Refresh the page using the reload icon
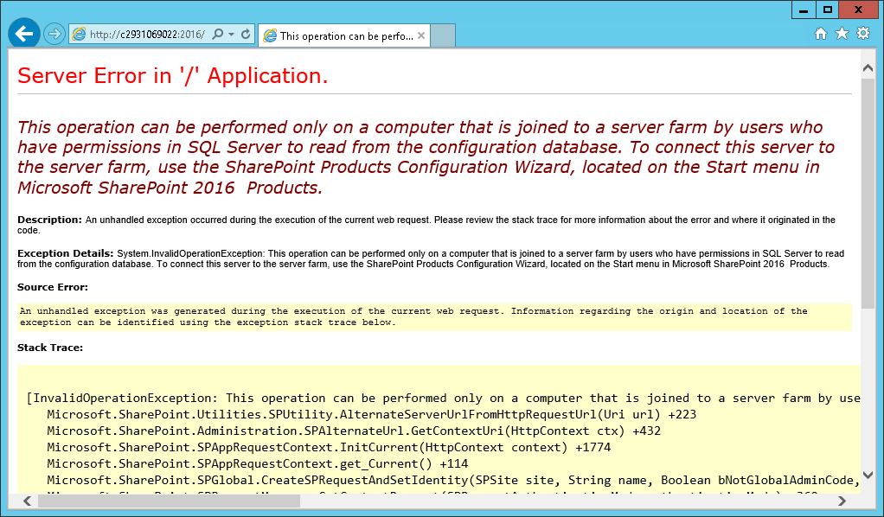This screenshot has width=884, height=517. click(x=246, y=35)
